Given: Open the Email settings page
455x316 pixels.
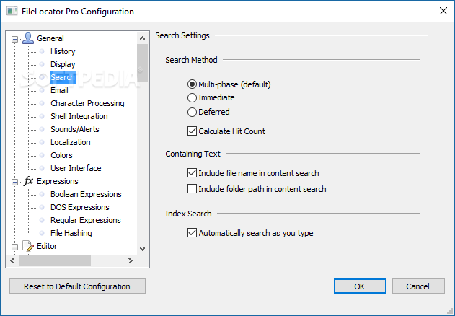Looking at the screenshot, I should click(59, 90).
